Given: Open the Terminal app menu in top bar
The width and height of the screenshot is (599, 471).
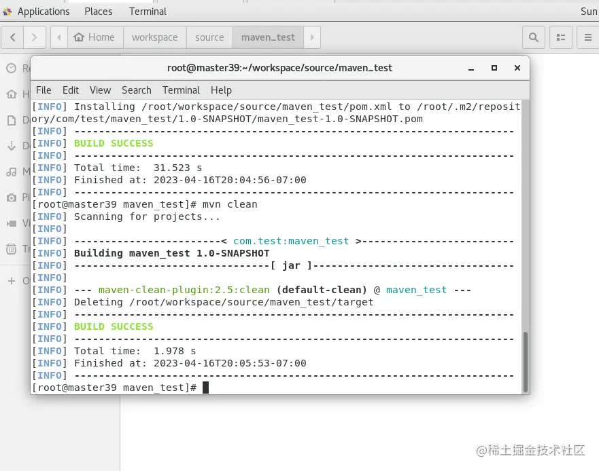Looking at the screenshot, I should [148, 12].
